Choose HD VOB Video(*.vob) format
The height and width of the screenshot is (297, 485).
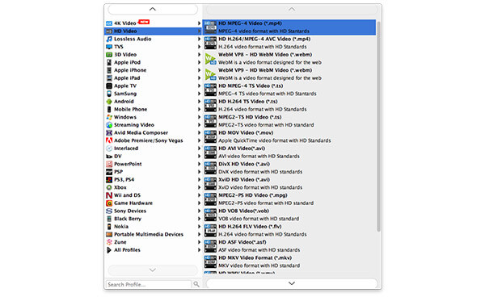coord(289,215)
